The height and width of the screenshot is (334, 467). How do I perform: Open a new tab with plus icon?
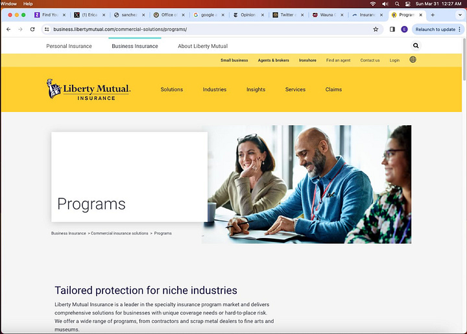tap(433, 15)
